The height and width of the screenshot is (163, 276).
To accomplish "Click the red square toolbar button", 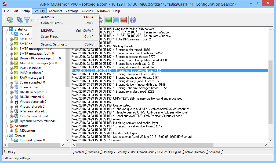I will click(124, 20).
